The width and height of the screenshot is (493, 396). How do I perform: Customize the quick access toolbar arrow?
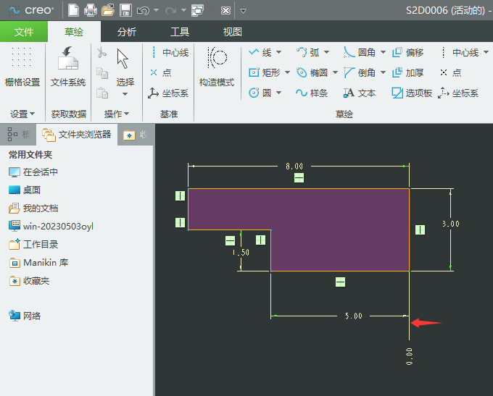pos(243,11)
